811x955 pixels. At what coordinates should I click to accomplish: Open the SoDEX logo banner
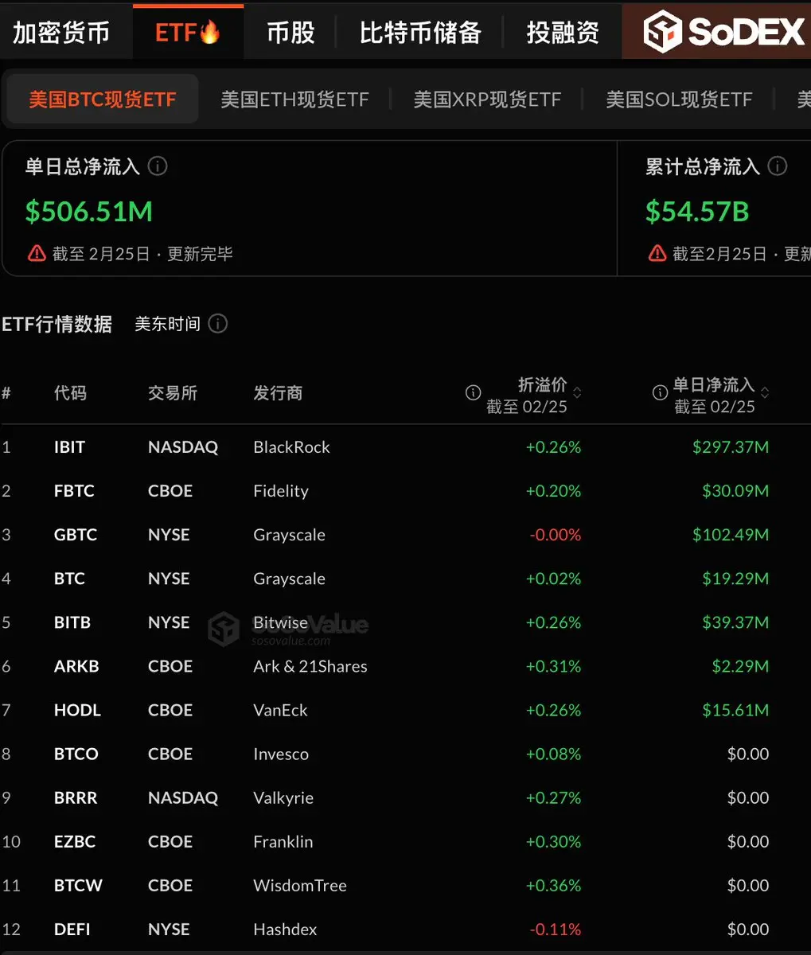pyautogui.click(x=716, y=31)
